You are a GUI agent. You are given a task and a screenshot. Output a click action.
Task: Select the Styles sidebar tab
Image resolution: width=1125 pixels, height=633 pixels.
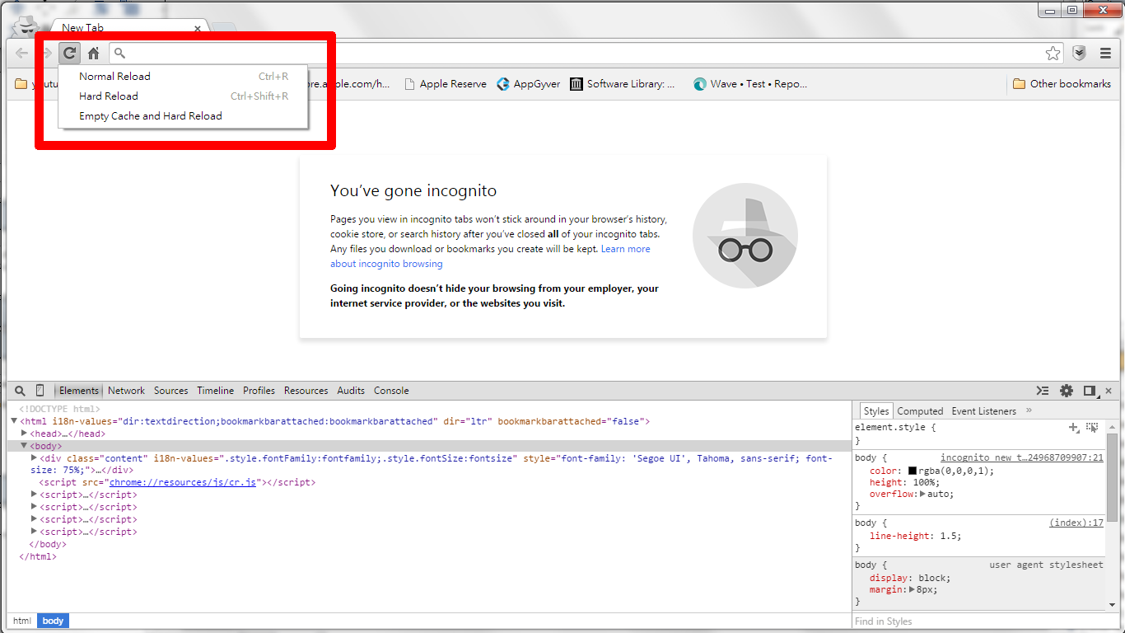coord(876,411)
